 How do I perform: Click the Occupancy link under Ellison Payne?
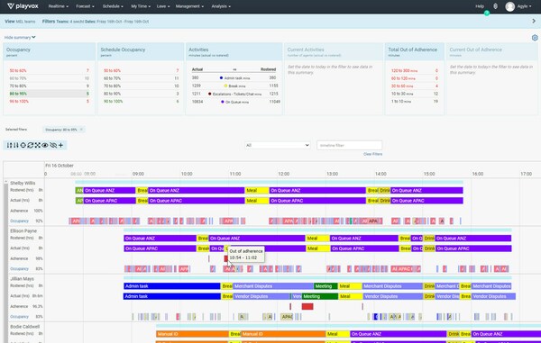click(x=19, y=269)
